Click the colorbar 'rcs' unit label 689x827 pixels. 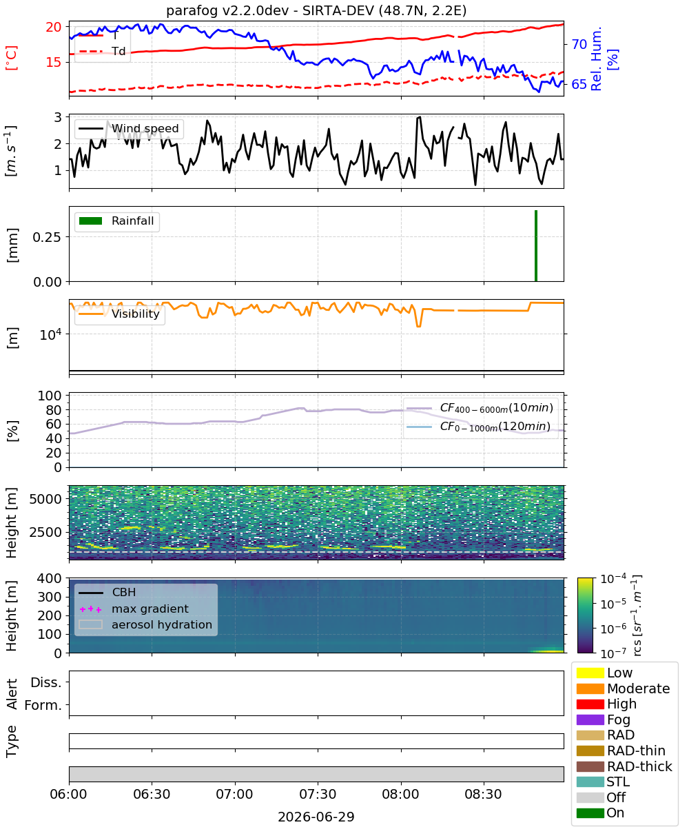[x=637, y=615]
